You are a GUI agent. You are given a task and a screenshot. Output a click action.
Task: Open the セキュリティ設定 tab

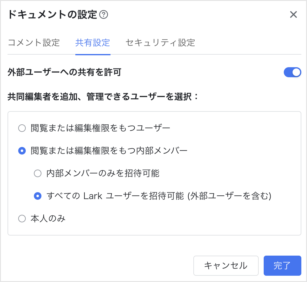click(160, 43)
